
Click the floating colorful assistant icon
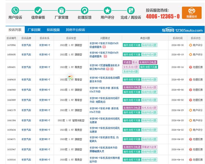click(x=70, y=76)
